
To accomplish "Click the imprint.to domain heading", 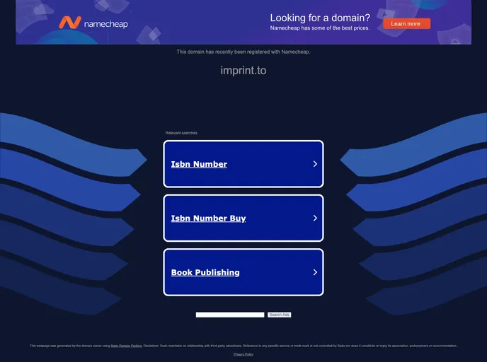I will coord(243,71).
